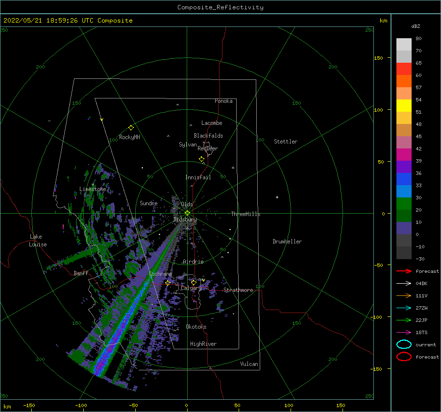Click the Blackfalds label
The image size is (441, 412).
pyautogui.click(x=208, y=136)
